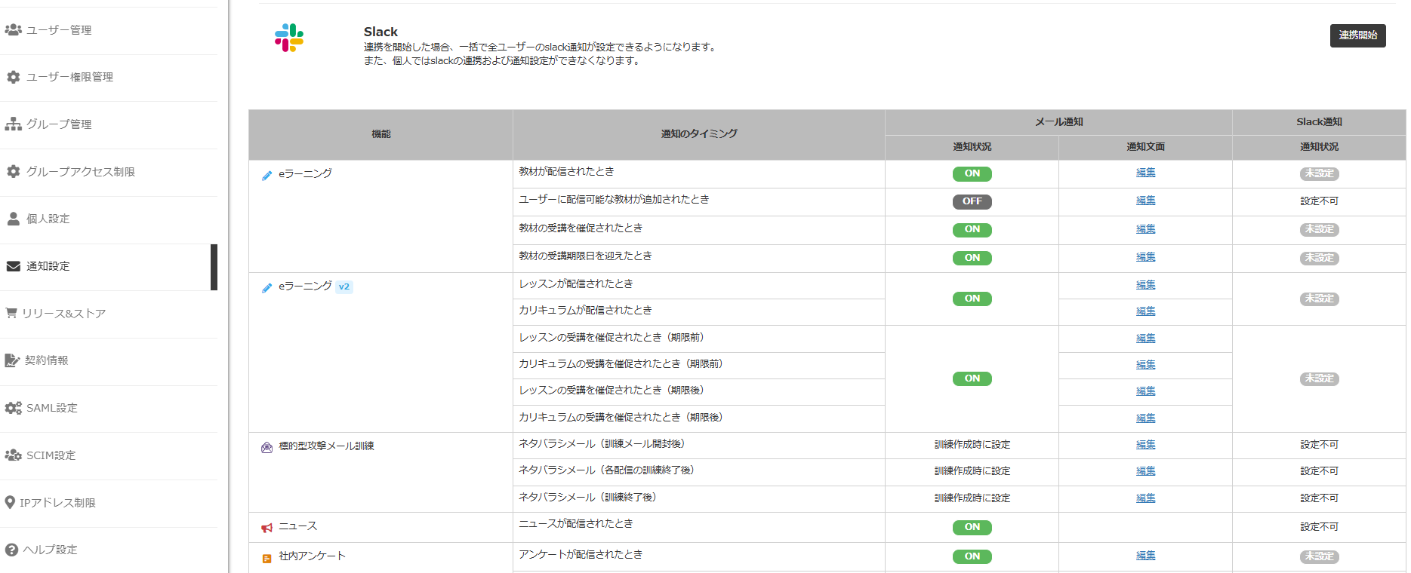The height and width of the screenshot is (573, 1411).
Task: Toggle ON switch for 教材が配信されたとき
Action: tap(972, 173)
